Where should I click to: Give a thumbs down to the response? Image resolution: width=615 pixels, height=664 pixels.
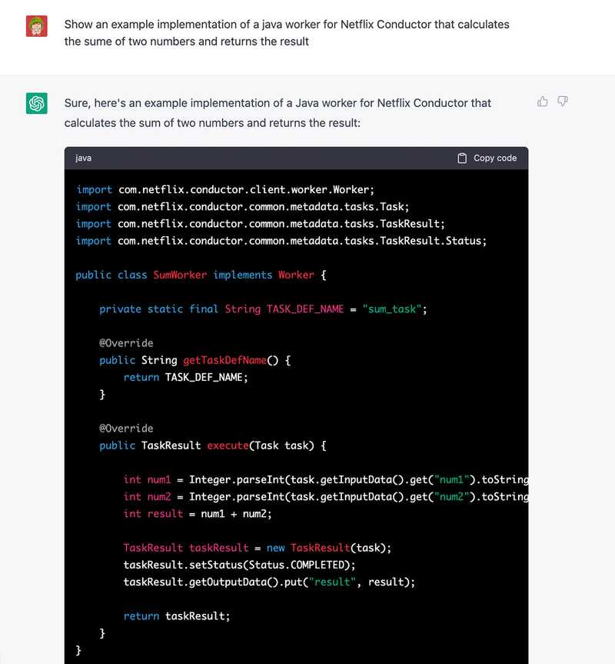coord(563,101)
